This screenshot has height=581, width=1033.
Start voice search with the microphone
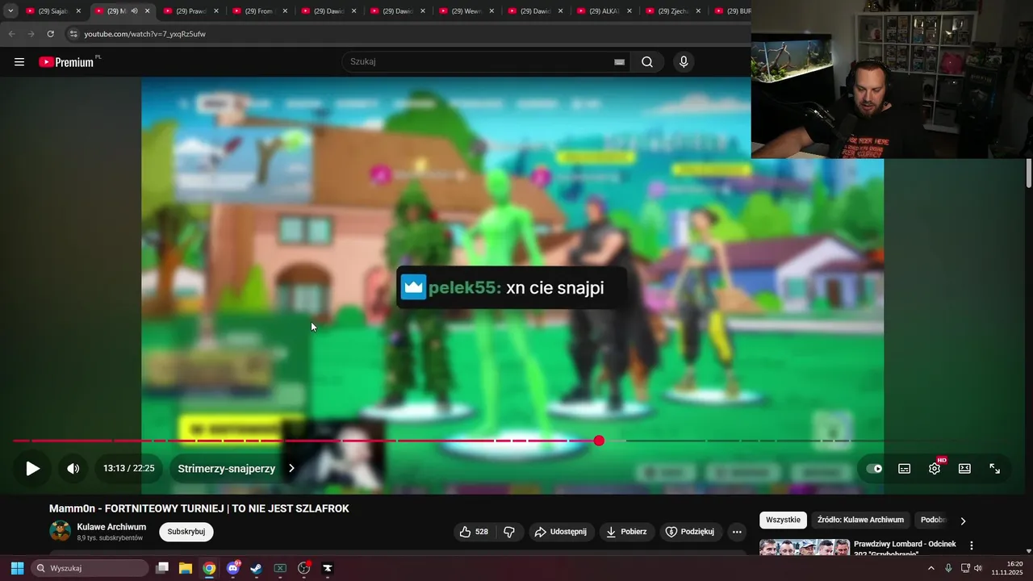684,62
